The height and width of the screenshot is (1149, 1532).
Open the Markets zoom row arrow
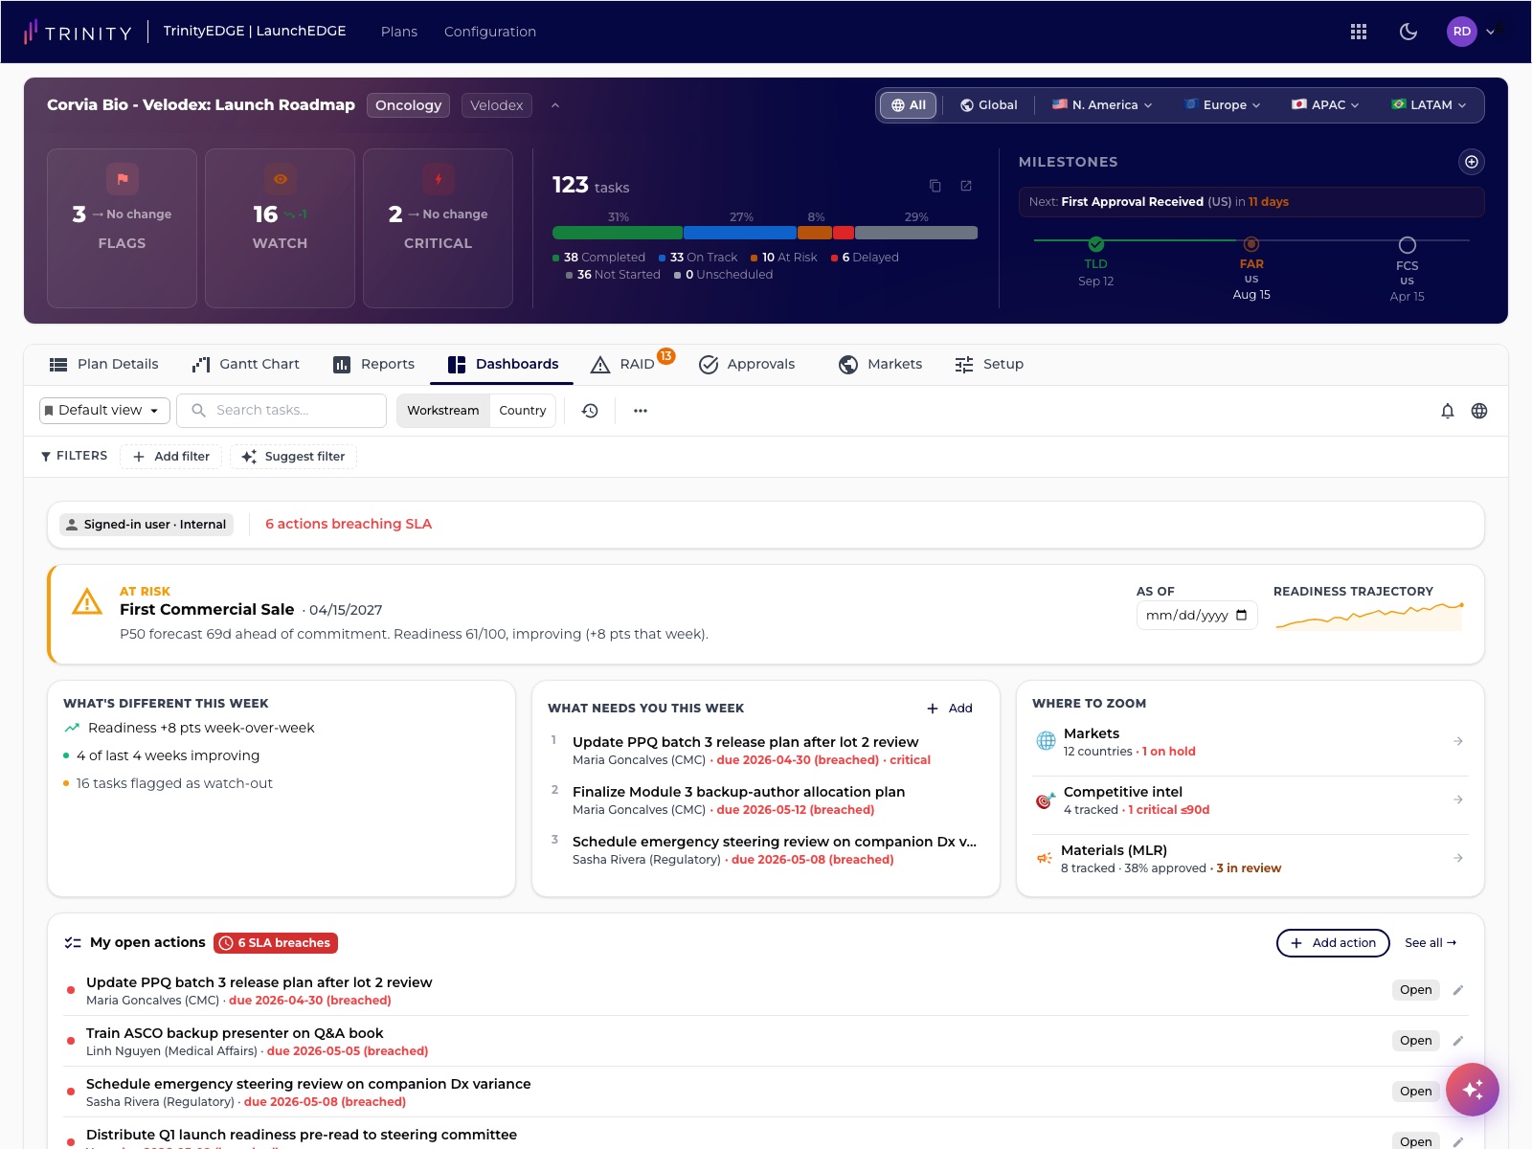[x=1458, y=741]
